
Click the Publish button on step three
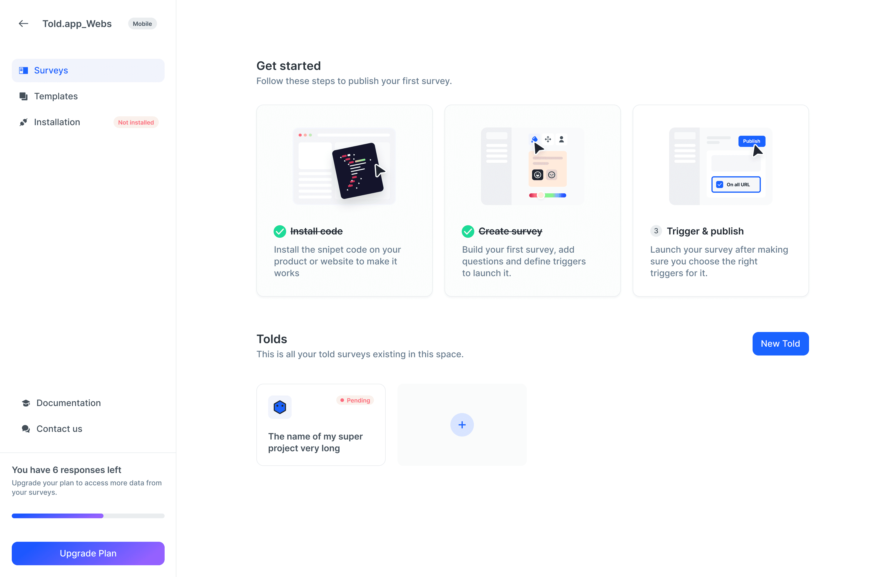click(x=751, y=140)
